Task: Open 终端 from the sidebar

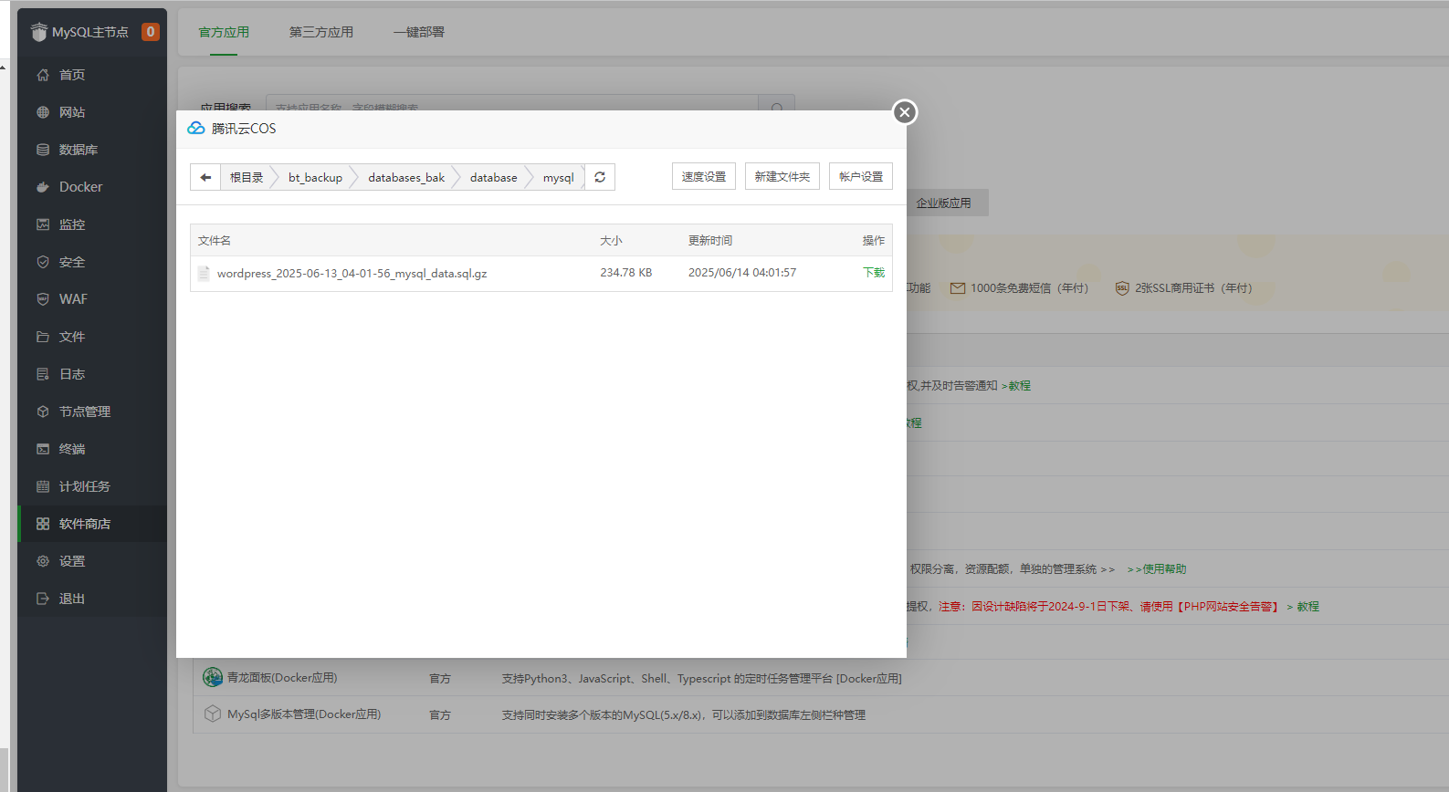Action: (x=72, y=449)
